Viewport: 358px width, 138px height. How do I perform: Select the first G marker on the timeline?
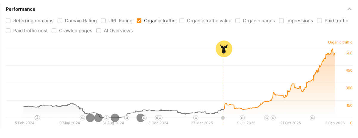pos(82,118)
